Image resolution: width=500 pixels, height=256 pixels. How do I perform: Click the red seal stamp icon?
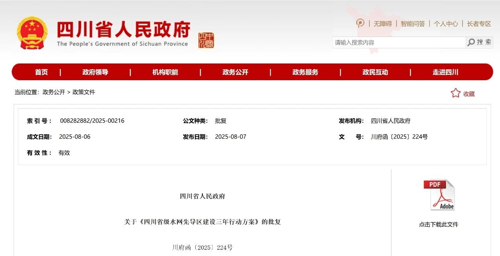206,40
